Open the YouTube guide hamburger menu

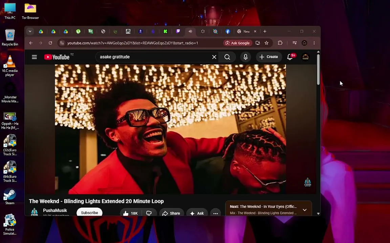pos(34,57)
